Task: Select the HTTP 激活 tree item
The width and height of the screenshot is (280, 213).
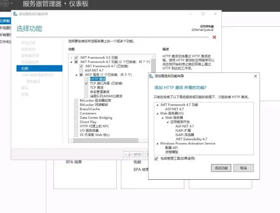Action: [x=98, y=79]
